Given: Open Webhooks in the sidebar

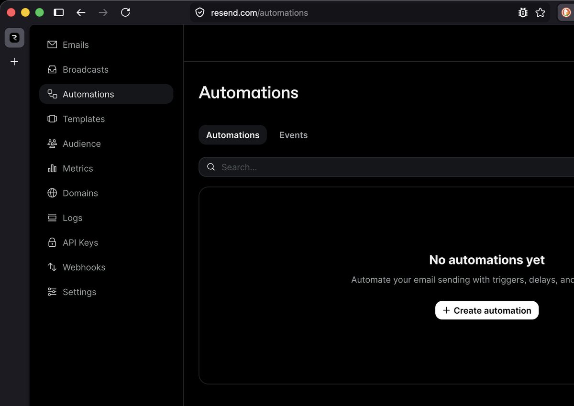Looking at the screenshot, I should point(106,267).
